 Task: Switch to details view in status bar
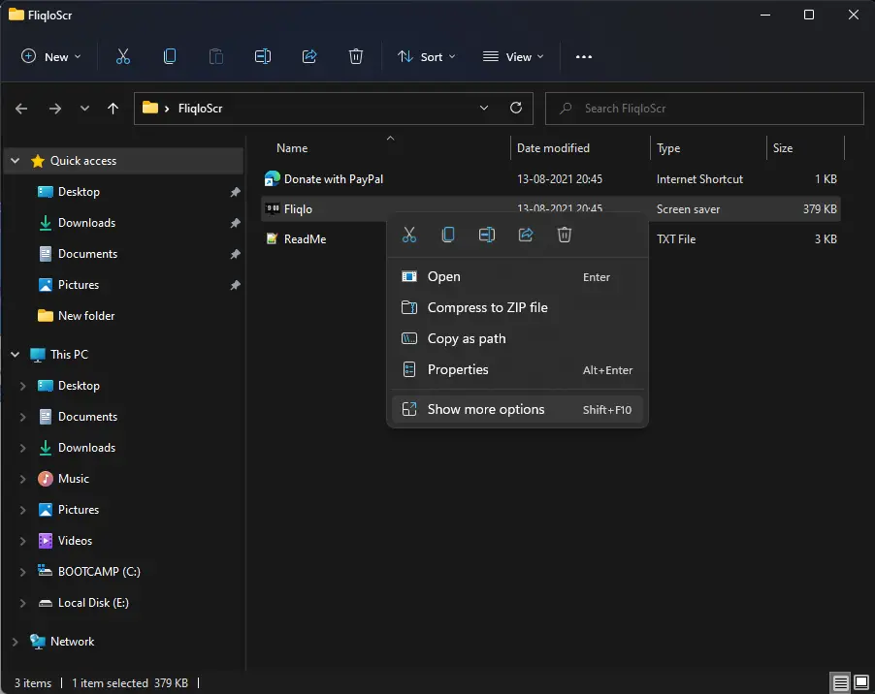tap(840, 682)
